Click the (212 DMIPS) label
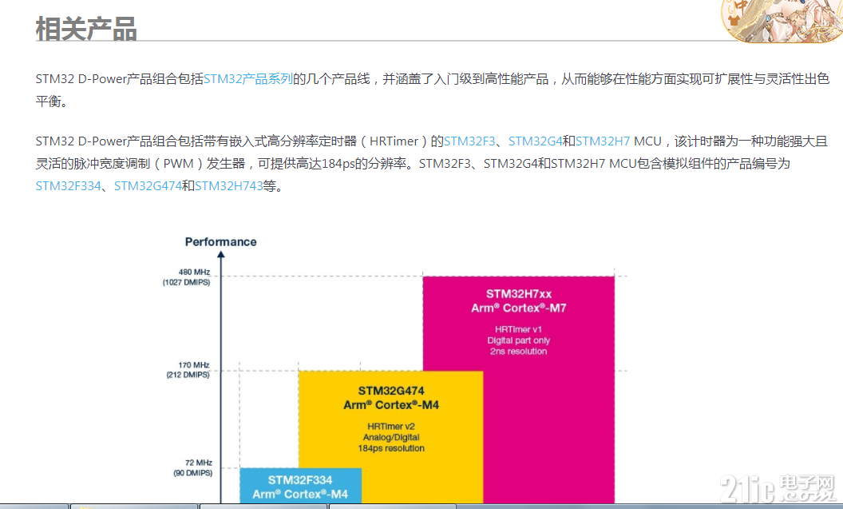The height and width of the screenshot is (509, 843). click(188, 375)
